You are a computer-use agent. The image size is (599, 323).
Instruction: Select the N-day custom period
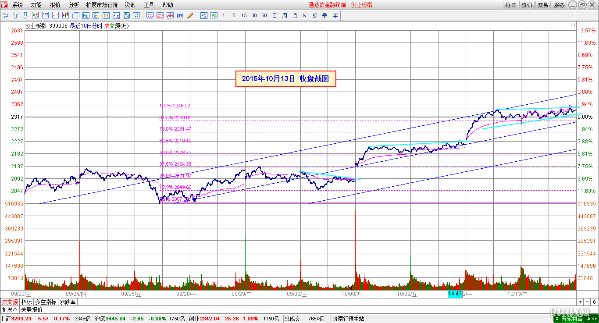point(304,15)
